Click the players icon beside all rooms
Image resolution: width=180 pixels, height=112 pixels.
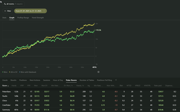[5, 4]
